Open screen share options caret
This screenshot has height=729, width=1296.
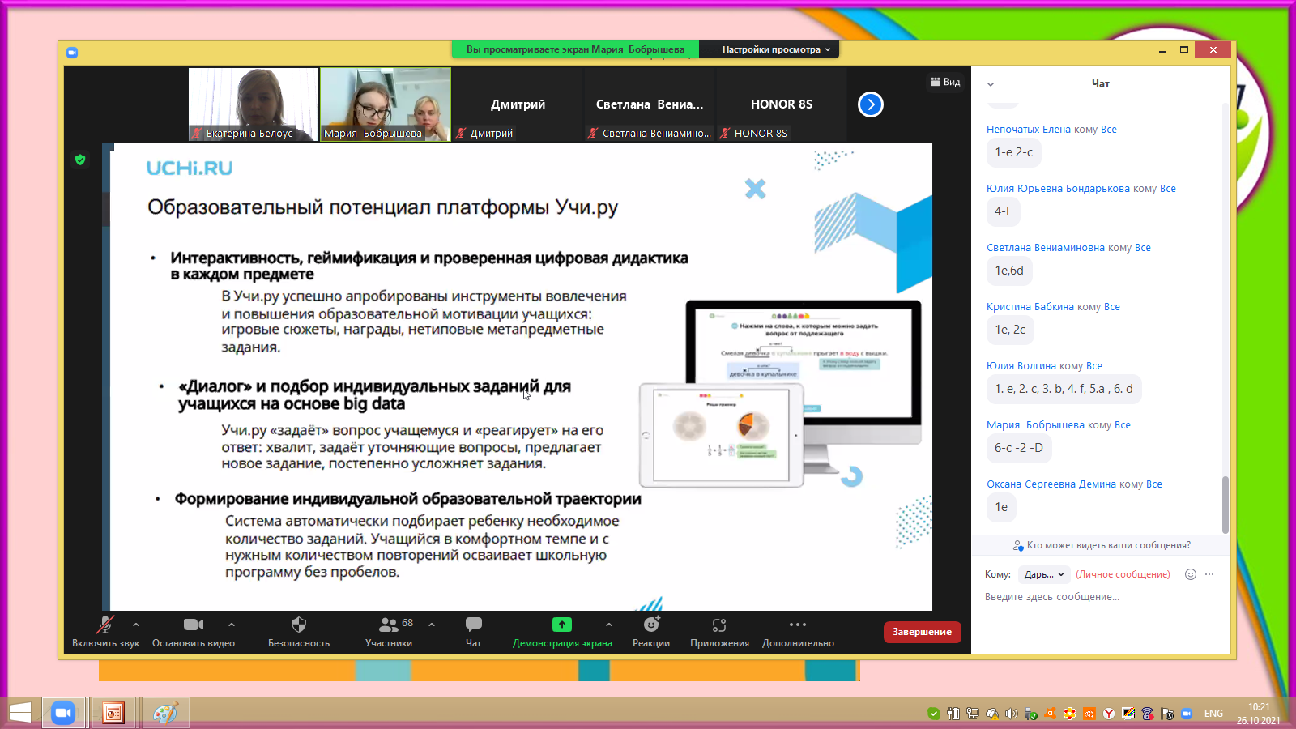[609, 625]
